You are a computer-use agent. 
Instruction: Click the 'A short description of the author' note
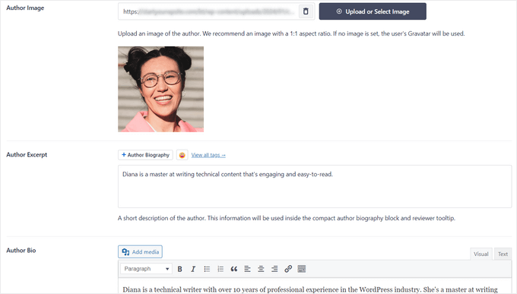tap(286, 218)
